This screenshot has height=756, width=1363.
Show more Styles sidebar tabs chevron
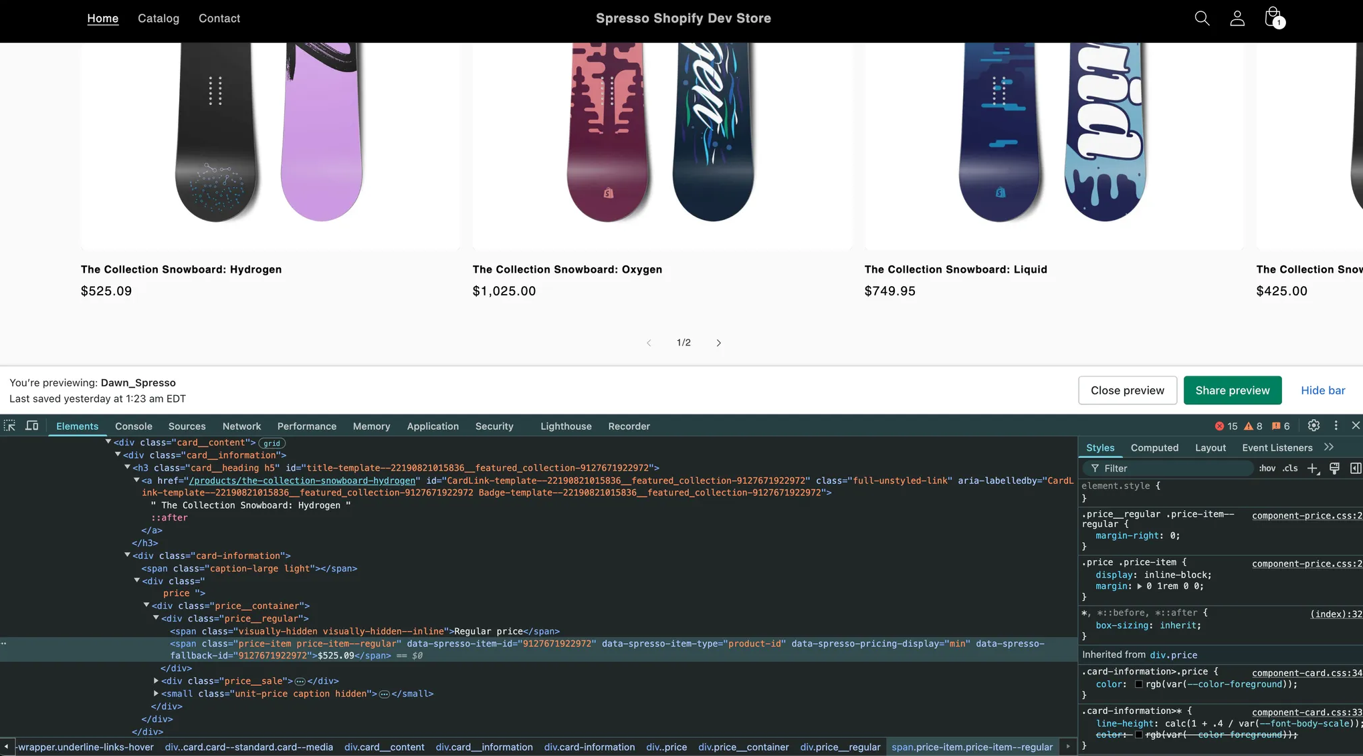pos(1329,447)
